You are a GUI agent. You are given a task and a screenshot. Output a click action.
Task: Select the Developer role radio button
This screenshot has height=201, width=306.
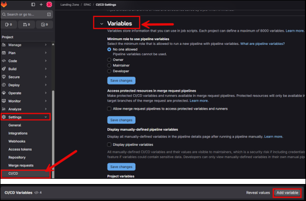pyautogui.click(x=109, y=71)
